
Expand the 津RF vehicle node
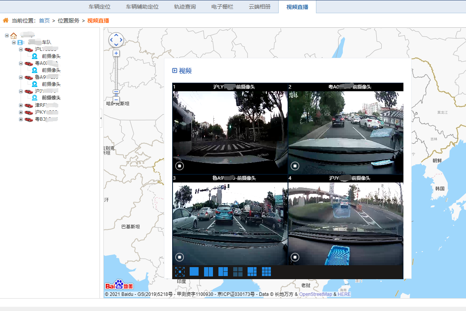point(21,105)
